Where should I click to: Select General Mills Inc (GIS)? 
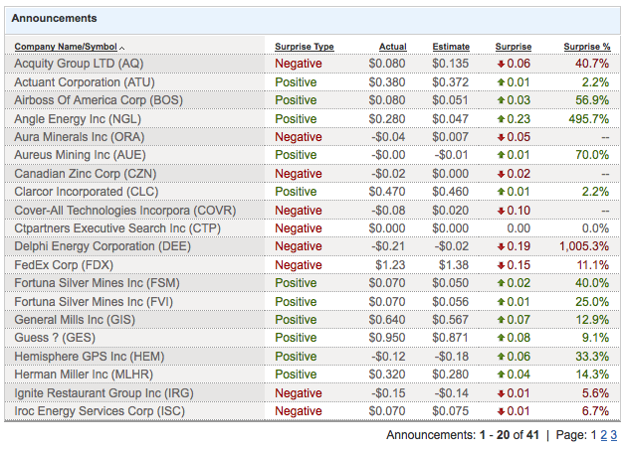(75, 320)
